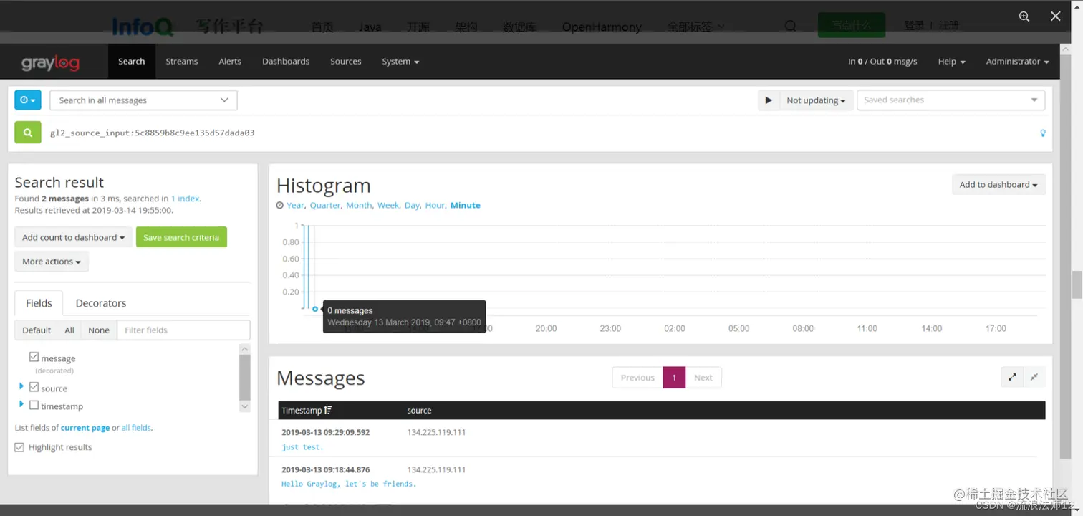Screen dimensions: 1083x516
Task: Open the Add to dashboard dropdown
Action: click(x=998, y=184)
